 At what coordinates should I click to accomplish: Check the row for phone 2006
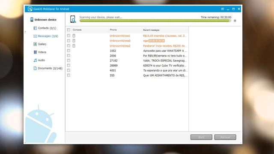coord(68,56)
